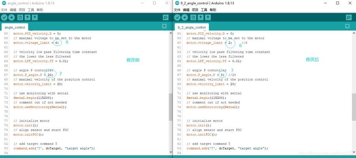Open 工具 menu in 9_2_angle_control window
Screen dimensions: 356x158
coord(204,10)
